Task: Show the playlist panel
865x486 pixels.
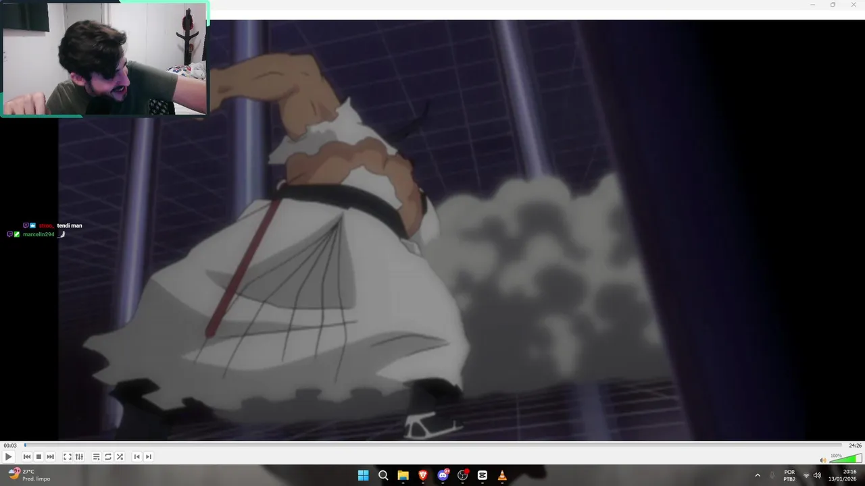Action: [x=96, y=457]
